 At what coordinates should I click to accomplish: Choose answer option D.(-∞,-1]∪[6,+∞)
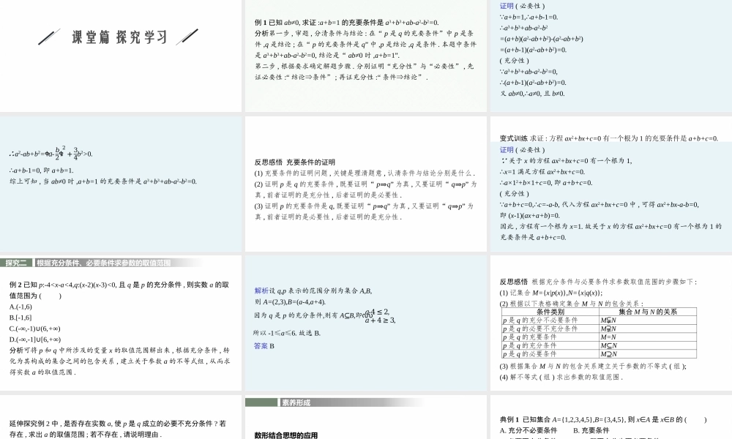[x=35, y=339]
